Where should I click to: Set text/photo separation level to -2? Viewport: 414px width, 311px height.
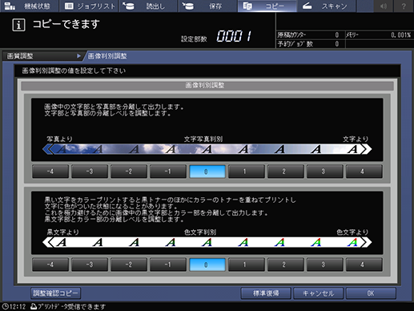(129, 172)
